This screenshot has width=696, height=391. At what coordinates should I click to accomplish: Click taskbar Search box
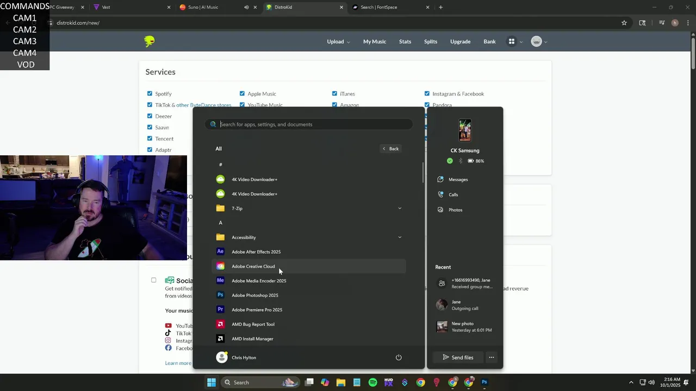(x=261, y=382)
